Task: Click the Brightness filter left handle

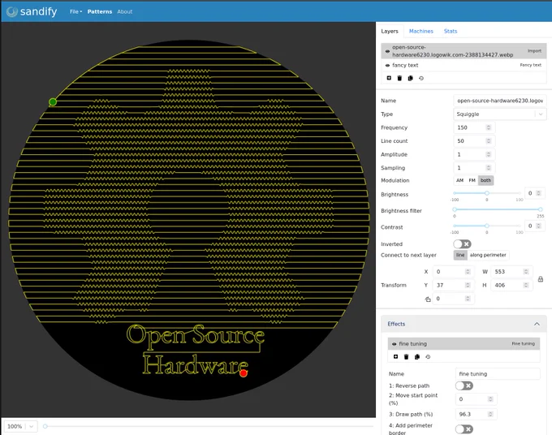Action: tap(455, 209)
